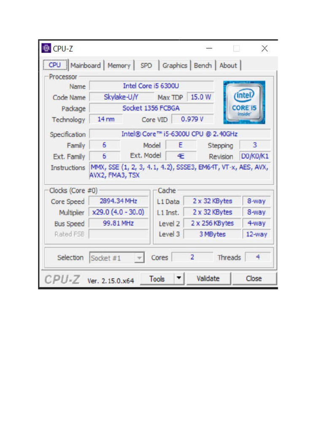Open the Mainboard tab
Image resolution: width=324 pixels, height=432 pixels.
[85, 65]
